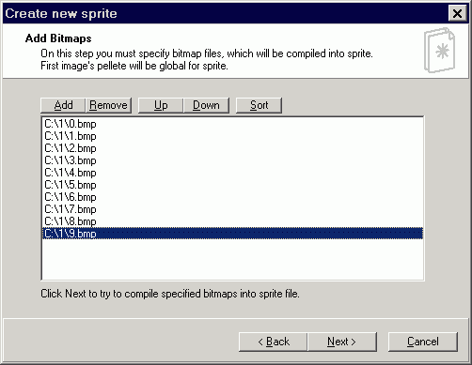Image resolution: width=472 pixels, height=365 pixels.
Task: Select C:\1\6.bmp in list
Action: click(x=232, y=197)
